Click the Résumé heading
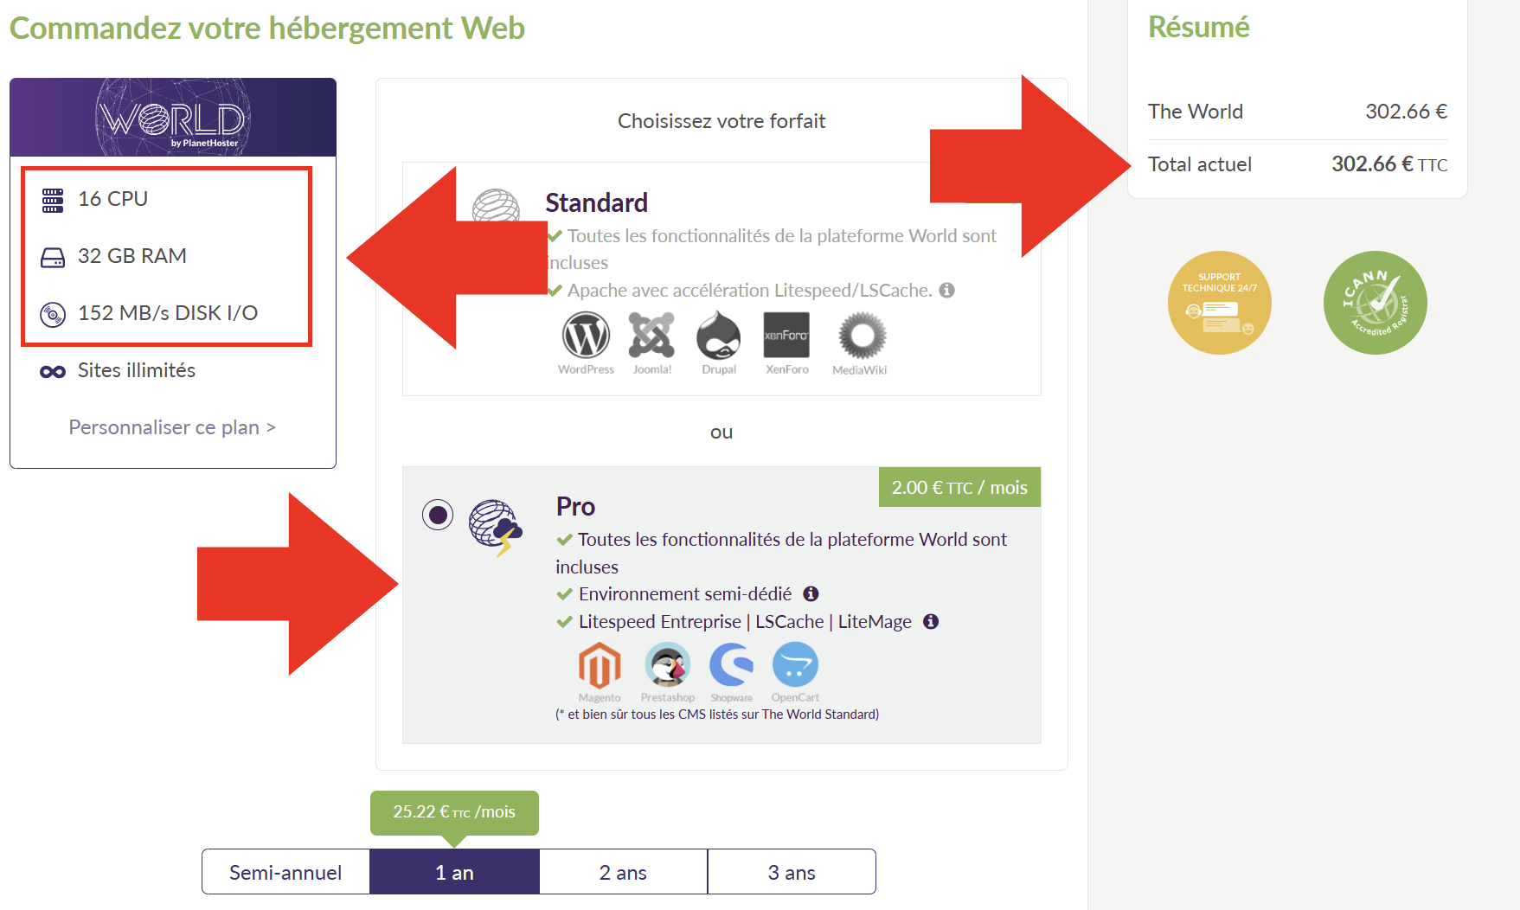Screen dimensions: 1520x910 pos(1198,28)
